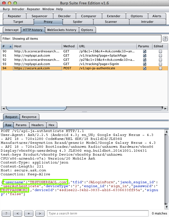169x217 pixels.
Task: Click the sort arrow in the # column
Action: click(x=10, y=46)
